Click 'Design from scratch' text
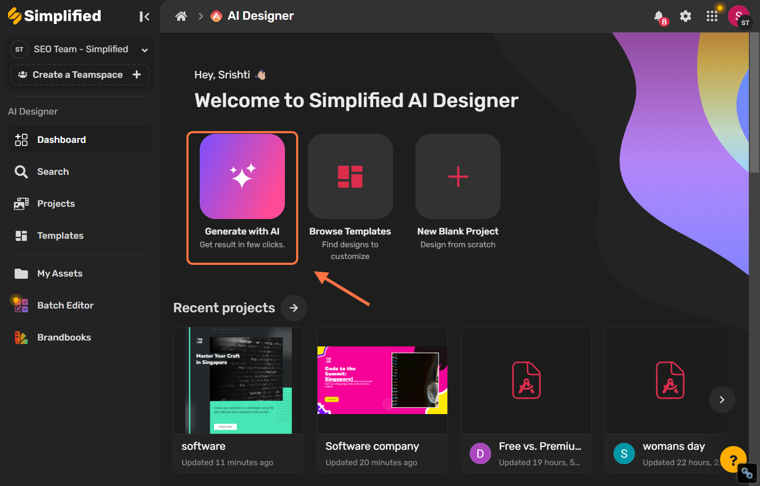Image resolution: width=760 pixels, height=486 pixels. pos(458,245)
